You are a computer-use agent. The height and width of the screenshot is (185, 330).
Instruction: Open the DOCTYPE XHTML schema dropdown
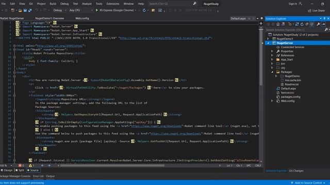pos(200,10)
